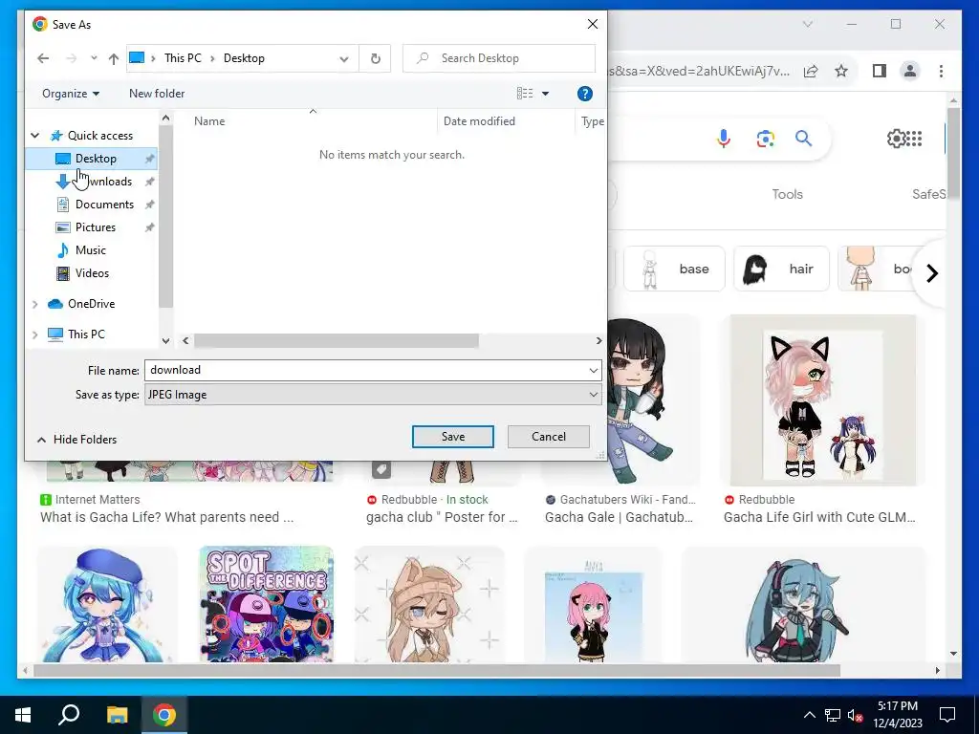
Task: Start Google voice search microphone
Action: click(x=724, y=139)
